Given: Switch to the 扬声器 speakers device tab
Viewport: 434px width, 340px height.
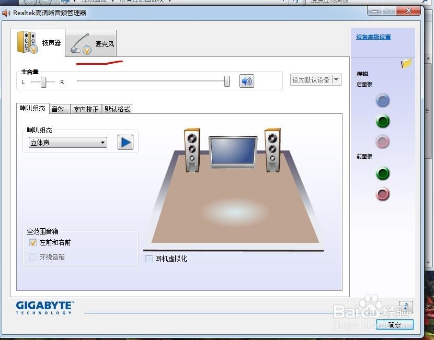Looking at the screenshot, I should (x=38, y=43).
